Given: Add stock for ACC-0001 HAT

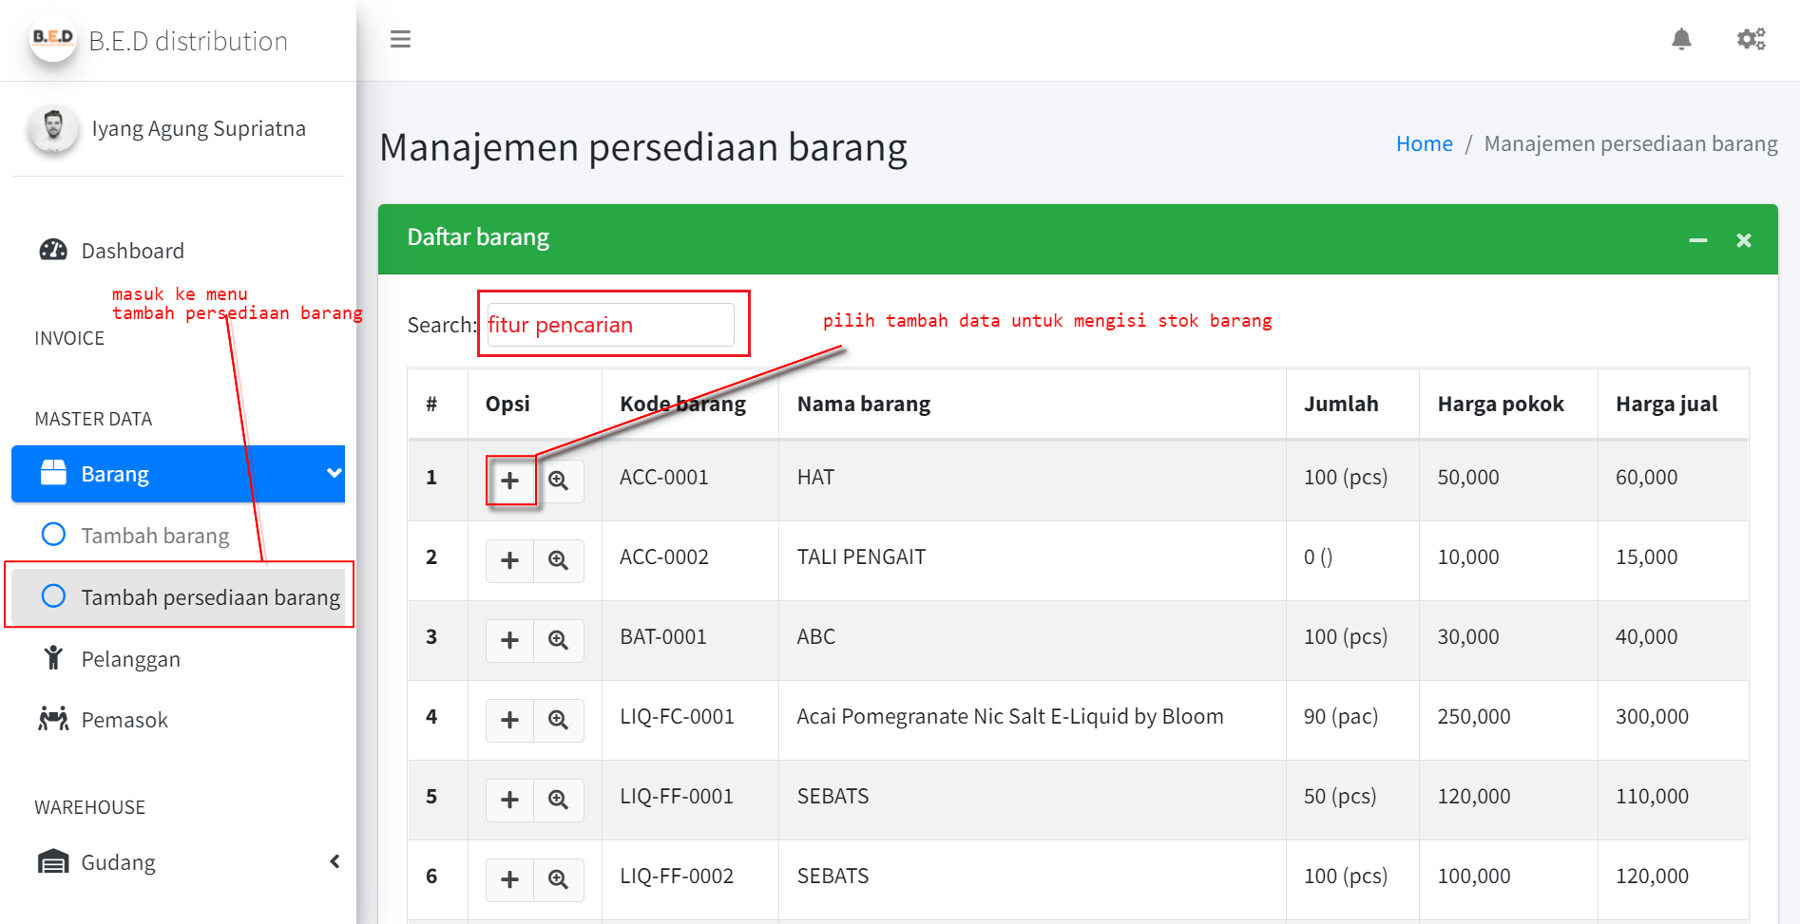Looking at the screenshot, I should (x=510, y=481).
